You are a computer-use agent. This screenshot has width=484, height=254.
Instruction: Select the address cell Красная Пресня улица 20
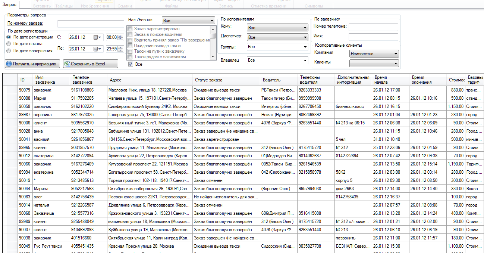coord(150,246)
